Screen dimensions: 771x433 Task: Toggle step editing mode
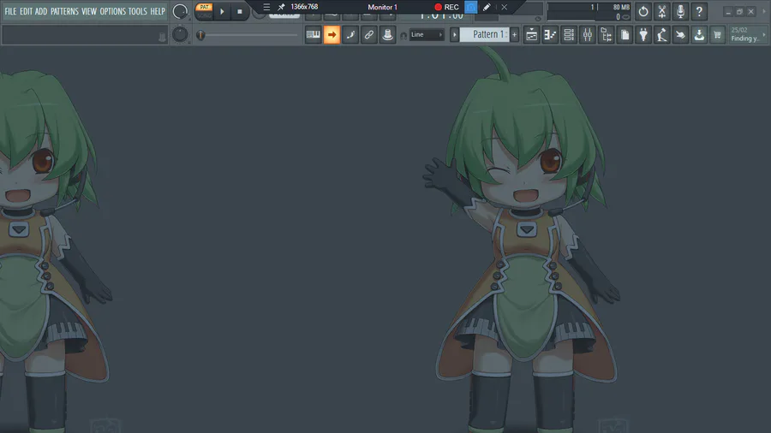tap(350, 35)
